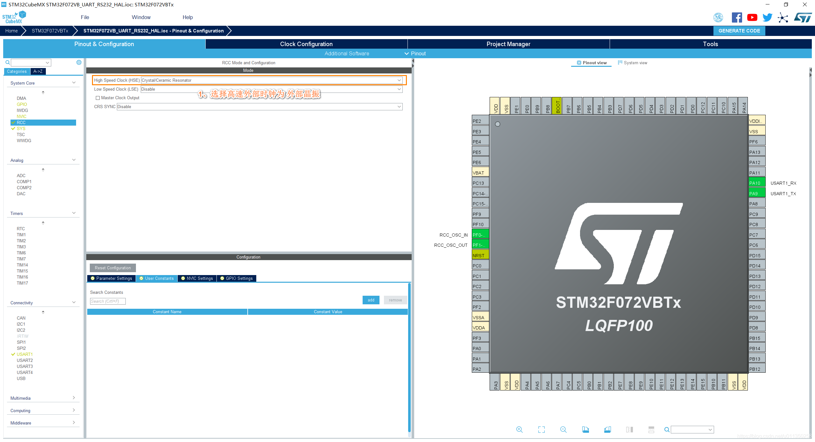Select the BOOT0 pin on chip
815x442 pixels.
[557, 106]
